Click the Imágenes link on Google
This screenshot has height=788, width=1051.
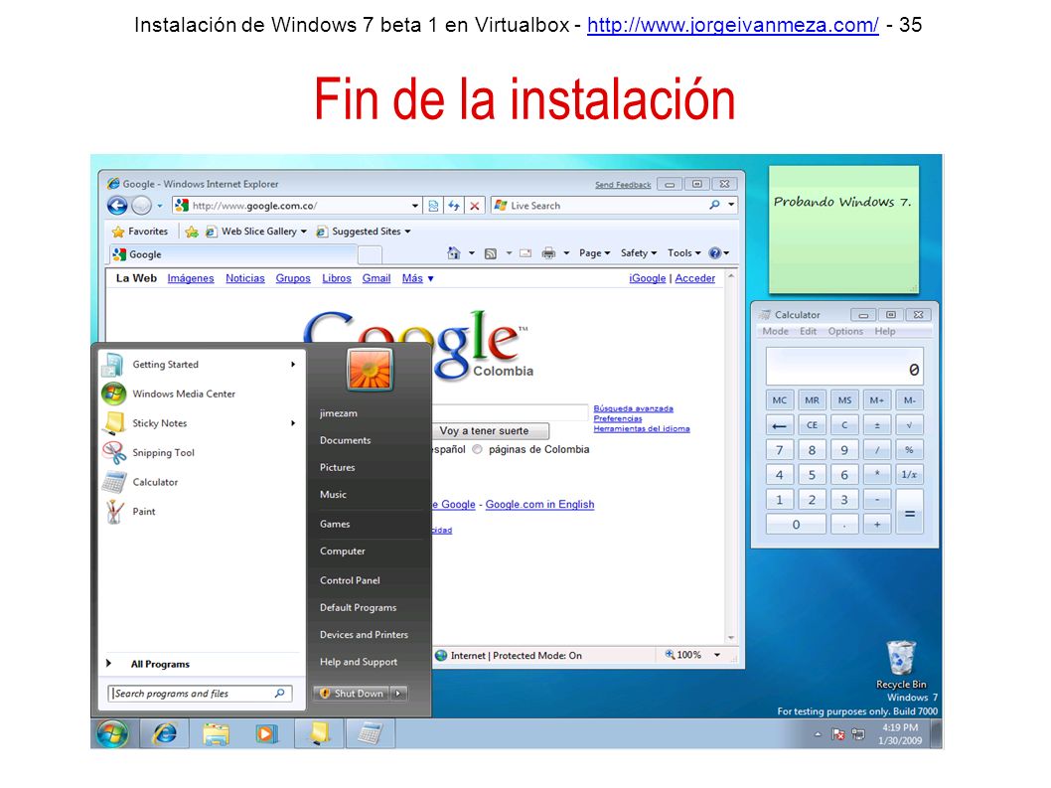[x=191, y=278]
